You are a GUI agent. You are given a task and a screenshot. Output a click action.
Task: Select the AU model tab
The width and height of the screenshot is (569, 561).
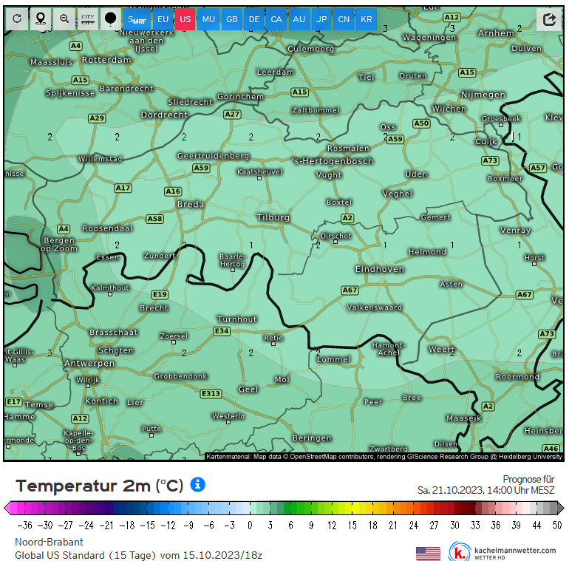299,19
